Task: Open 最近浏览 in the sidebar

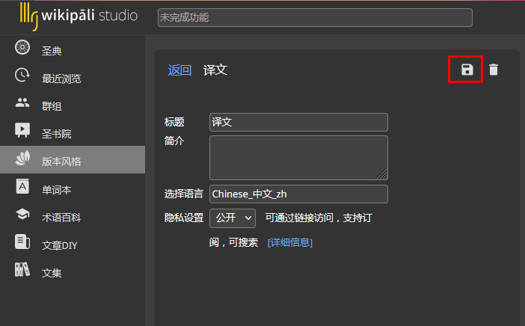Action: (x=73, y=79)
